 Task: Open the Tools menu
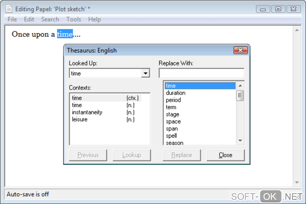[74, 19]
